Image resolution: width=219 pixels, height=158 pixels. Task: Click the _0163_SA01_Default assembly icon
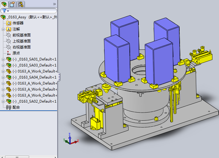click(9, 59)
